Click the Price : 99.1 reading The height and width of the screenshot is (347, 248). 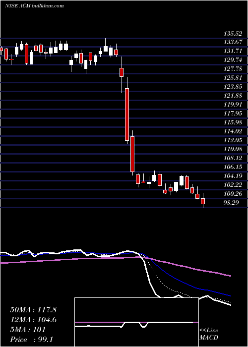click(x=31, y=340)
